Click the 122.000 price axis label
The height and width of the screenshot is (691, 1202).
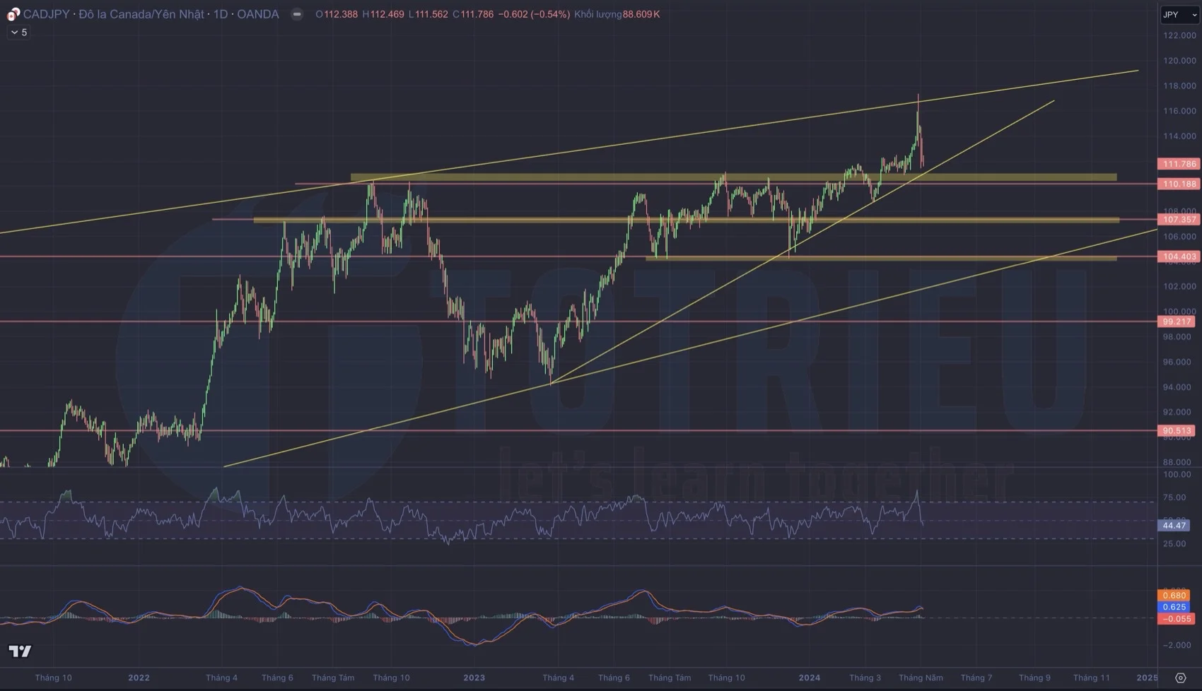(1179, 35)
